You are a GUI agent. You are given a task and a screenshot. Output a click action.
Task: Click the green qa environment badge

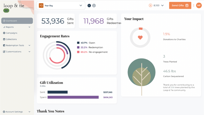point(6,11)
